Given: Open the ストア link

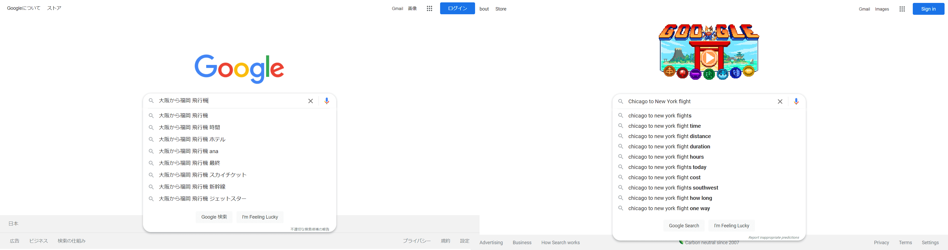Looking at the screenshot, I should pos(54,8).
